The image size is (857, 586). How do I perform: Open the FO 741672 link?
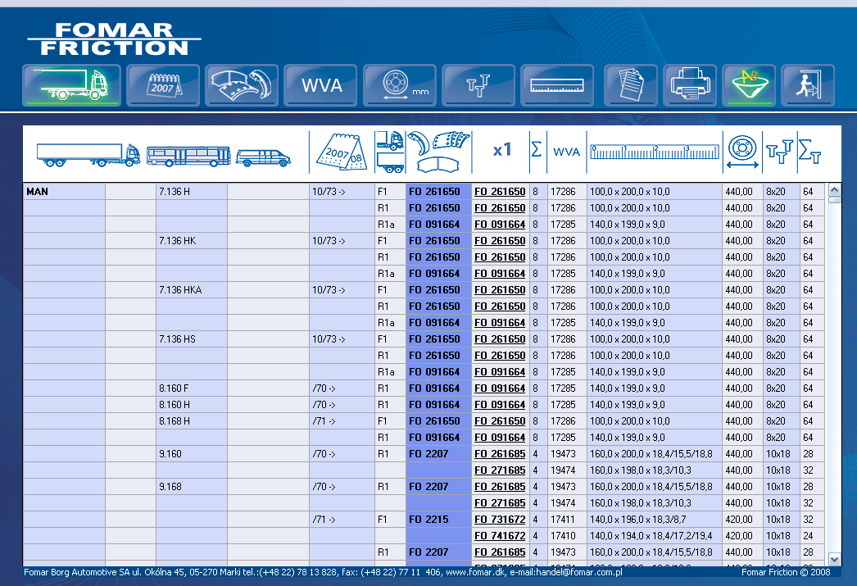[500, 536]
